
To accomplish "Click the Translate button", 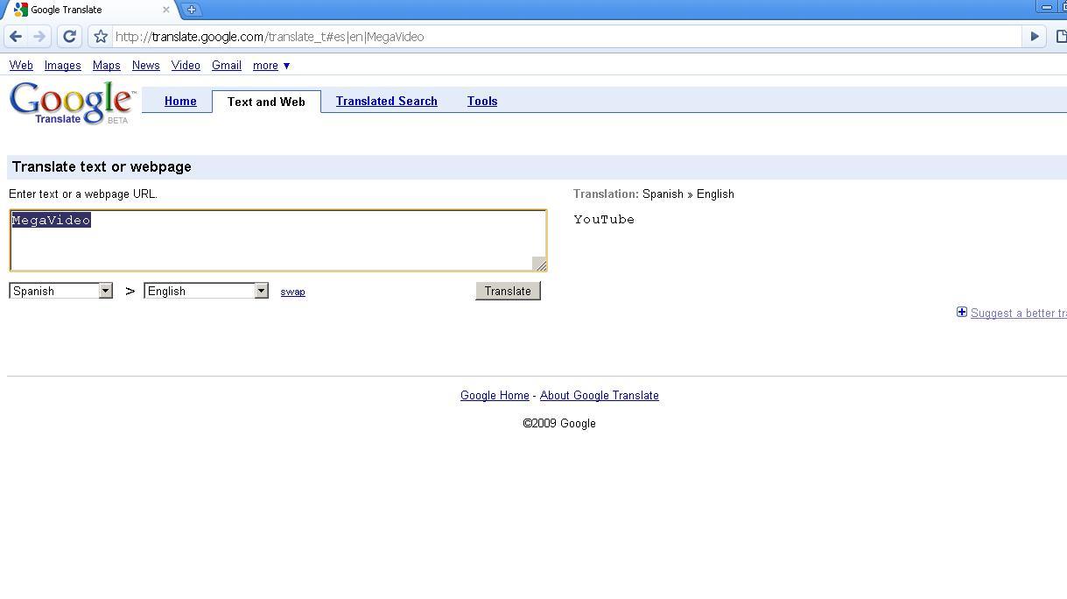I will pyautogui.click(x=508, y=291).
